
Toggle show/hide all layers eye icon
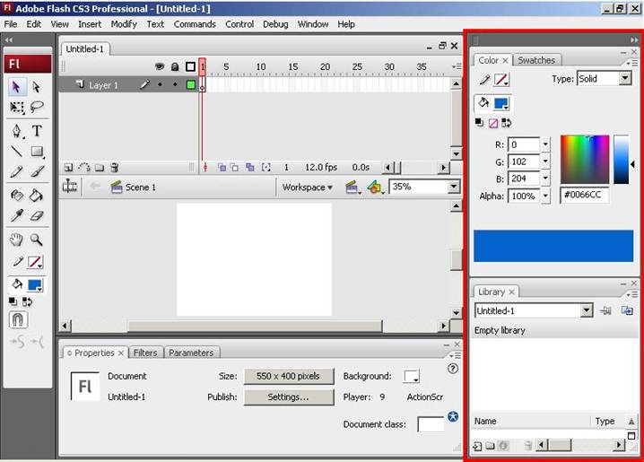[160, 66]
